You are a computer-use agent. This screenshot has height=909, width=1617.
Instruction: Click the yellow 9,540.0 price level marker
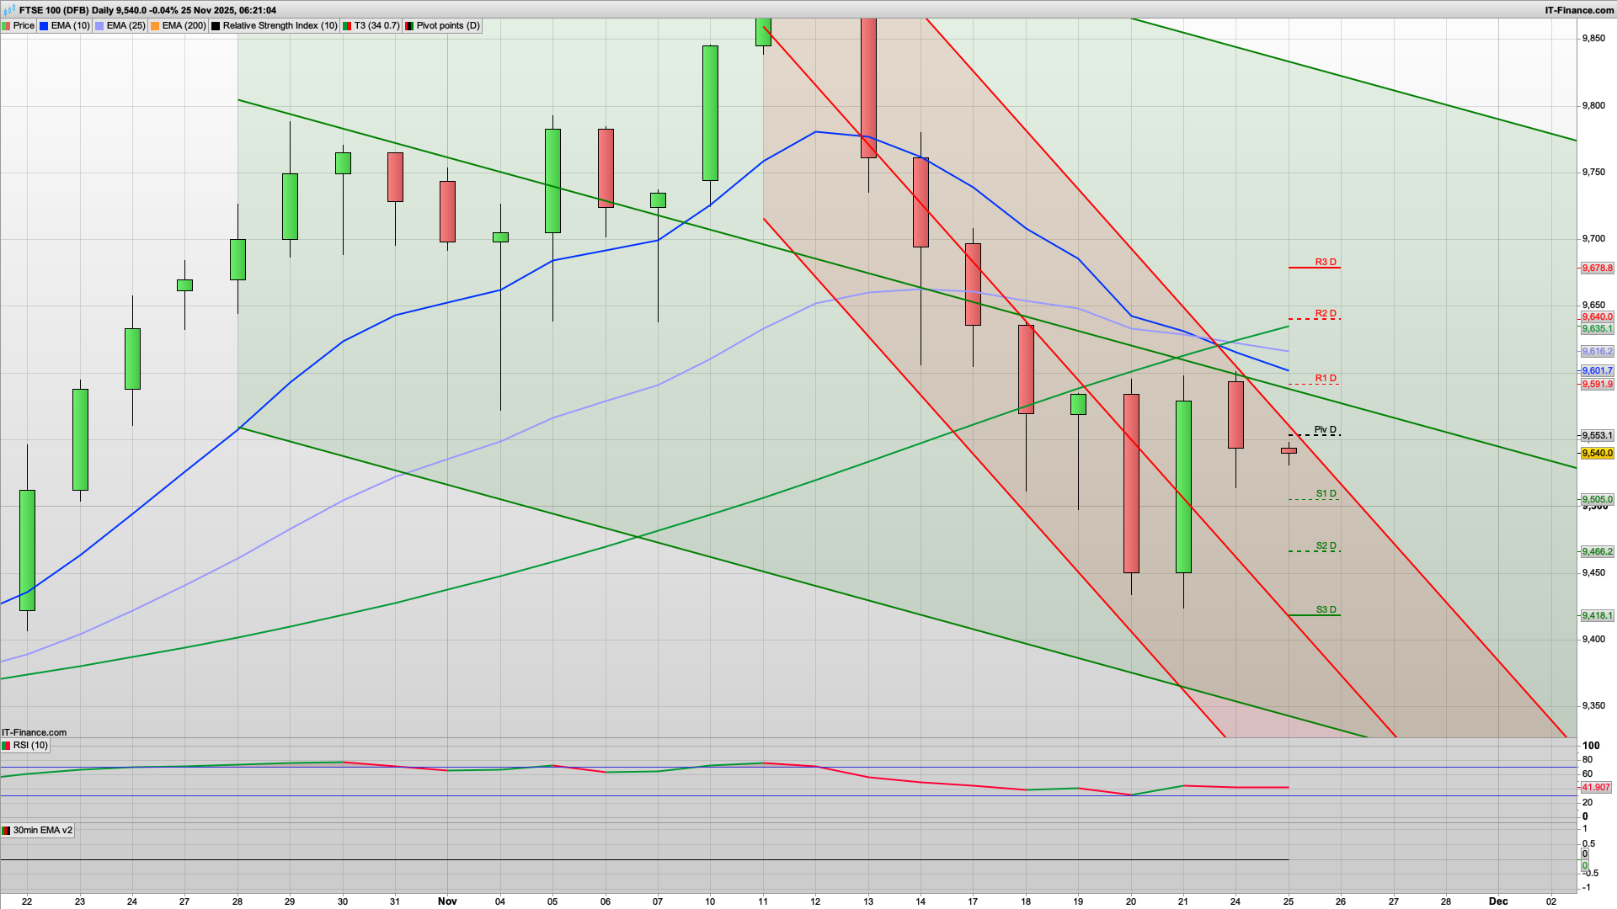pos(1597,453)
